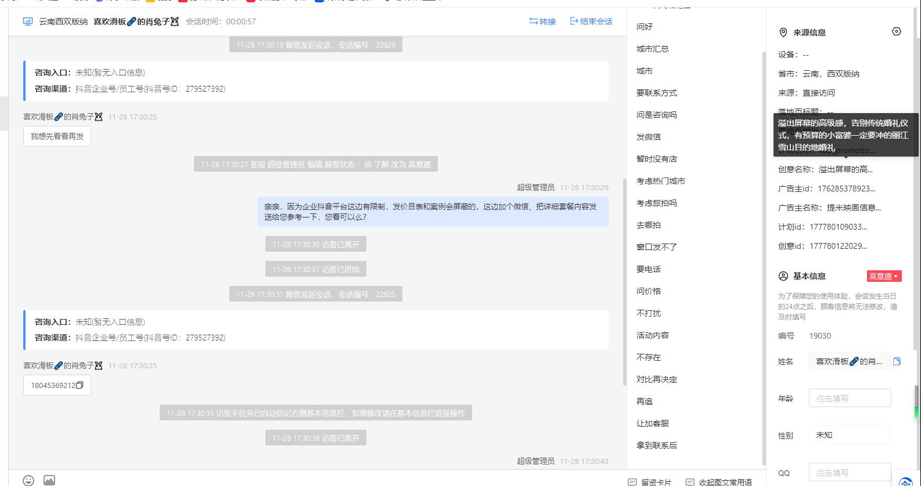Copy the phone number 18045369212 icon

[80, 385]
